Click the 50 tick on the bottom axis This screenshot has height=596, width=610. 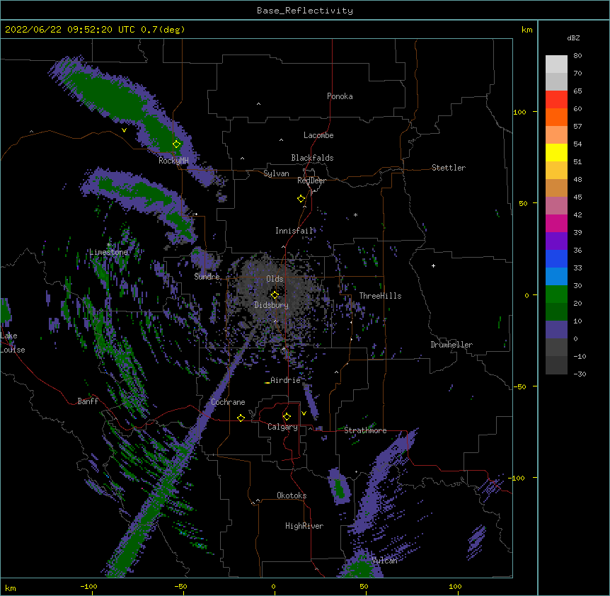[x=364, y=586]
